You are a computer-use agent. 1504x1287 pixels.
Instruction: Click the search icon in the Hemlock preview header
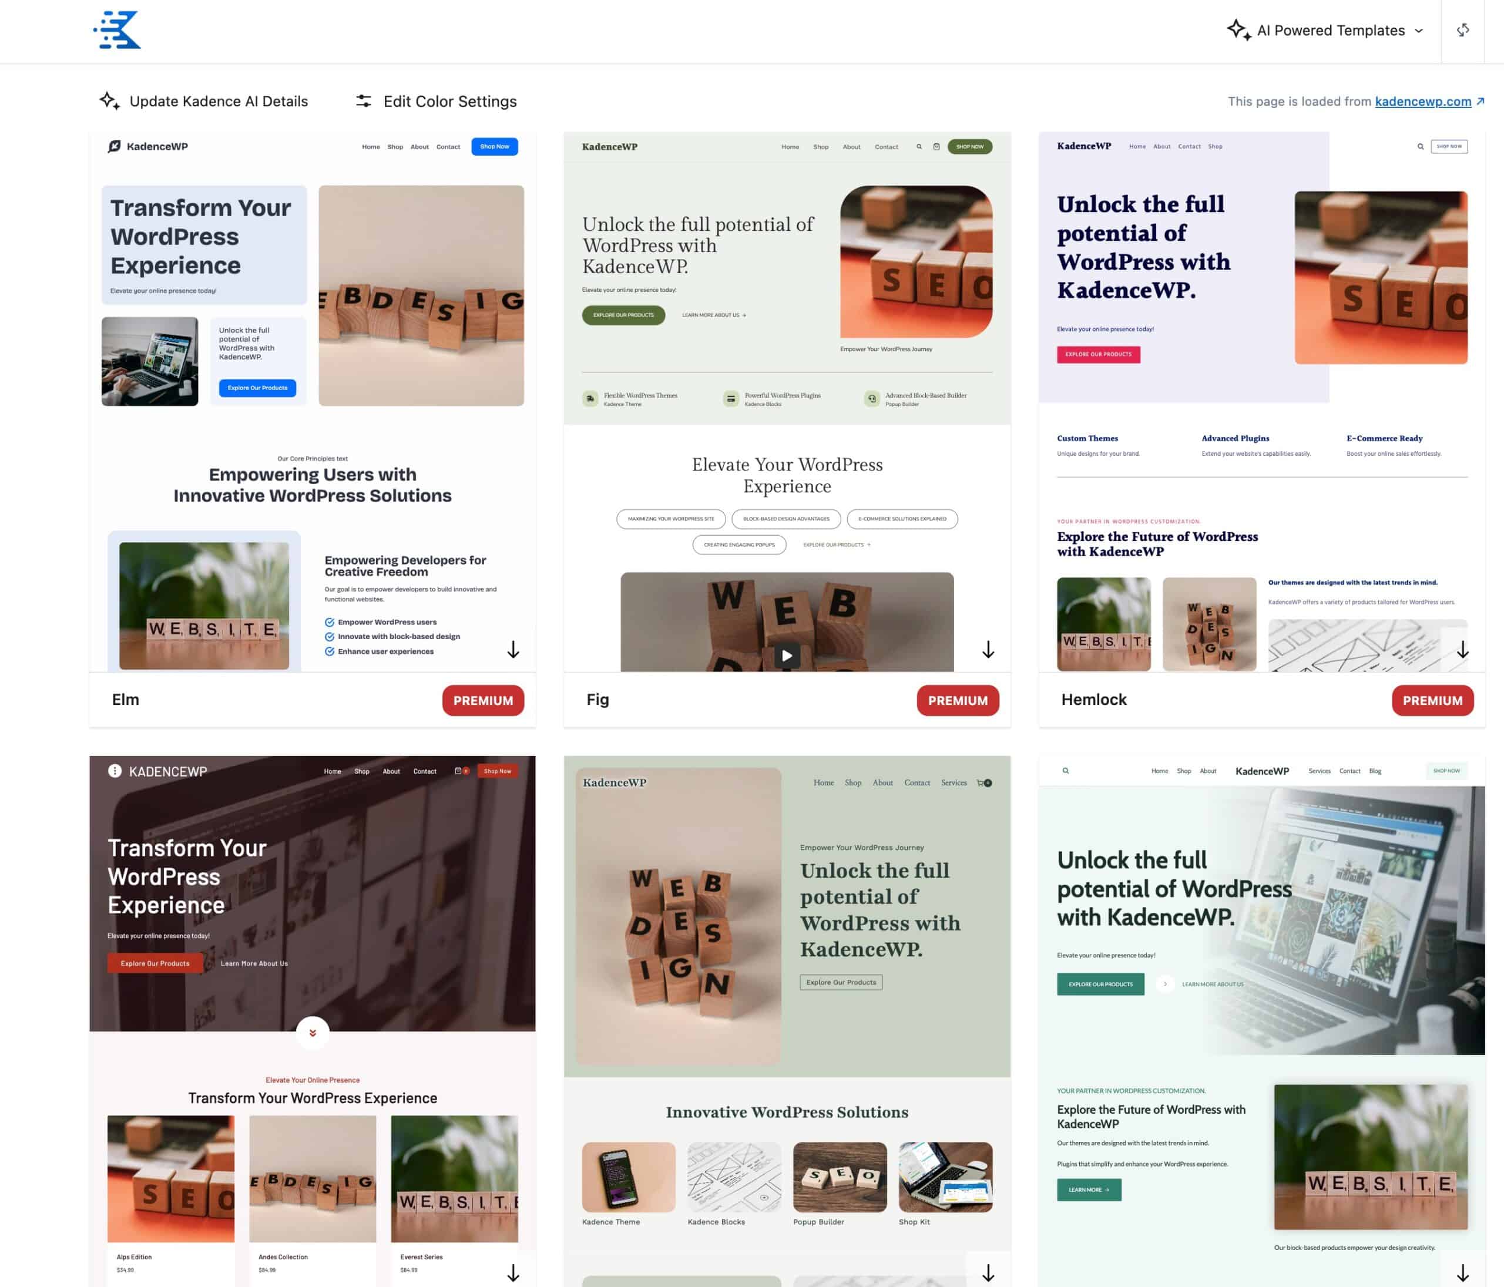tap(1421, 147)
